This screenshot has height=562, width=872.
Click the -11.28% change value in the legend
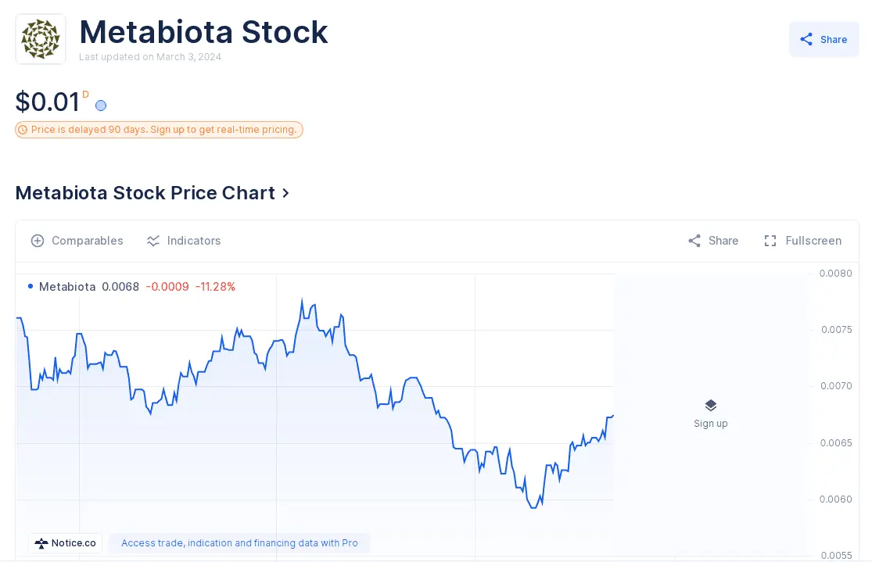tap(215, 287)
